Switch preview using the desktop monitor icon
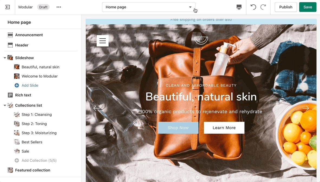This screenshot has height=182, width=320. (x=239, y=7)
